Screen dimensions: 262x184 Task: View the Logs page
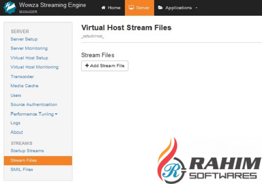(x=15, y=123)
